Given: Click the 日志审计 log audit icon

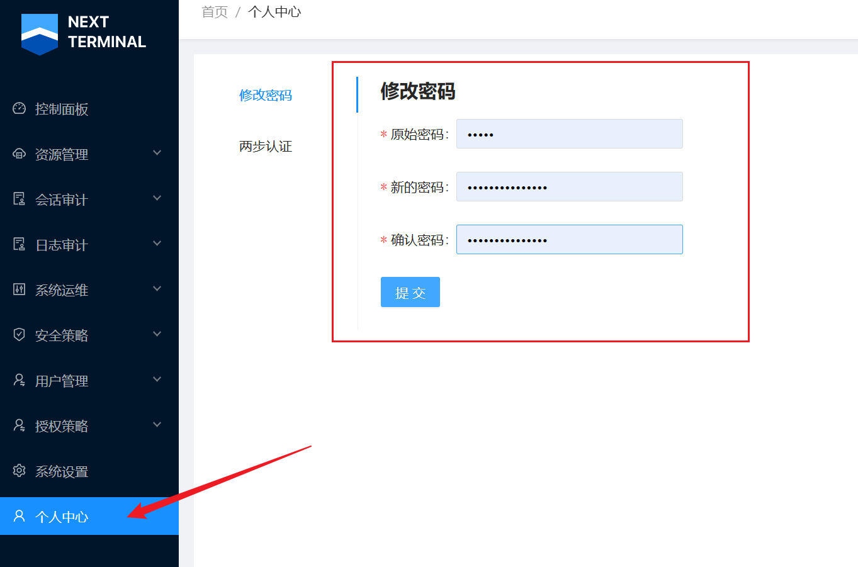Looking at the screenshot, I should point(19,245).
